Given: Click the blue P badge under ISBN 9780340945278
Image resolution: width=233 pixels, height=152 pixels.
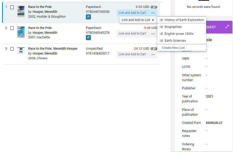Looking at the screenshot, I should click(x=88, y=38).
